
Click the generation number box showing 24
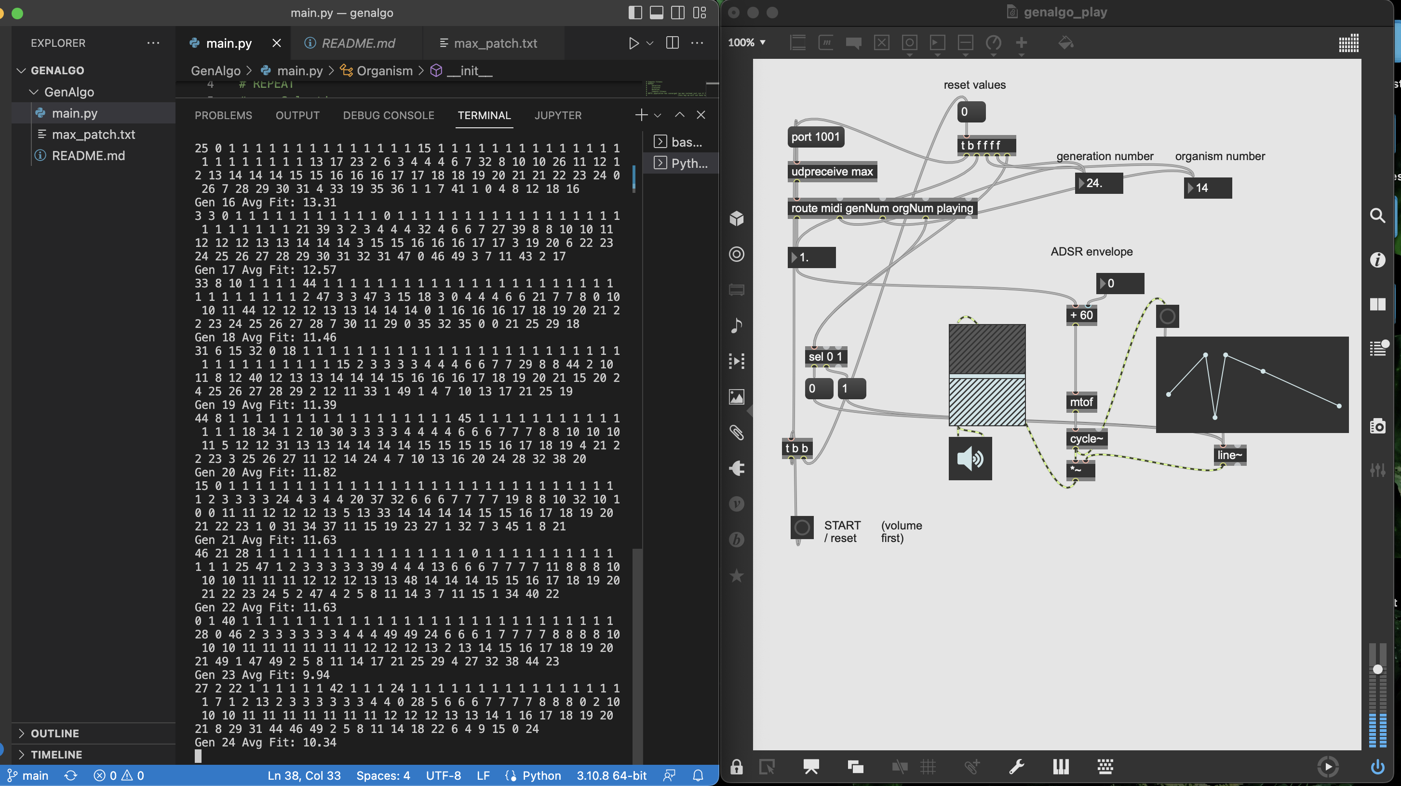[1099, 183]
